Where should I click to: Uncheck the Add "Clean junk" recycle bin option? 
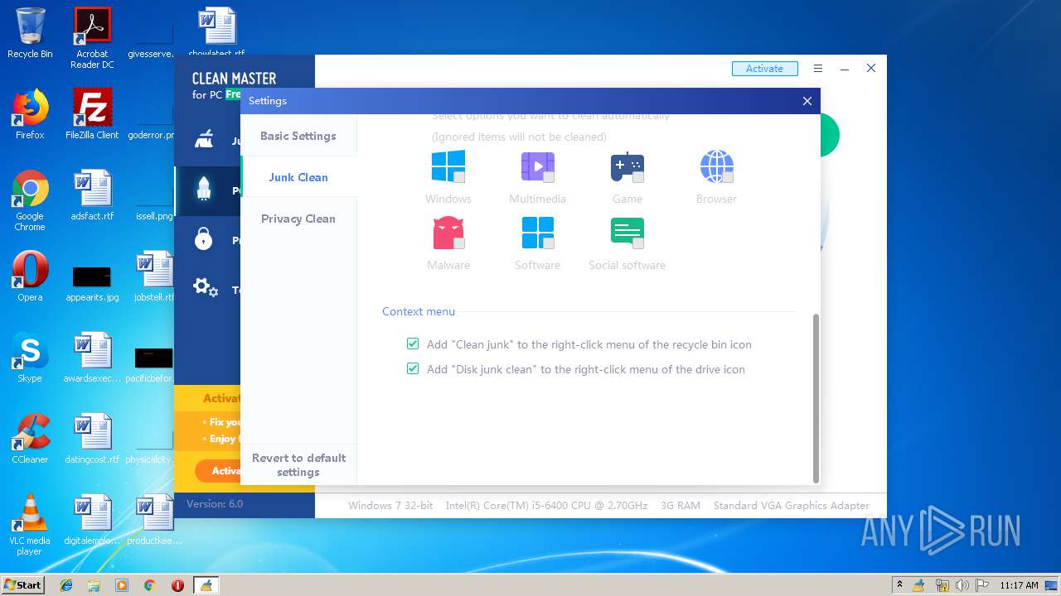pyautogui.click(x=413, y=344)
